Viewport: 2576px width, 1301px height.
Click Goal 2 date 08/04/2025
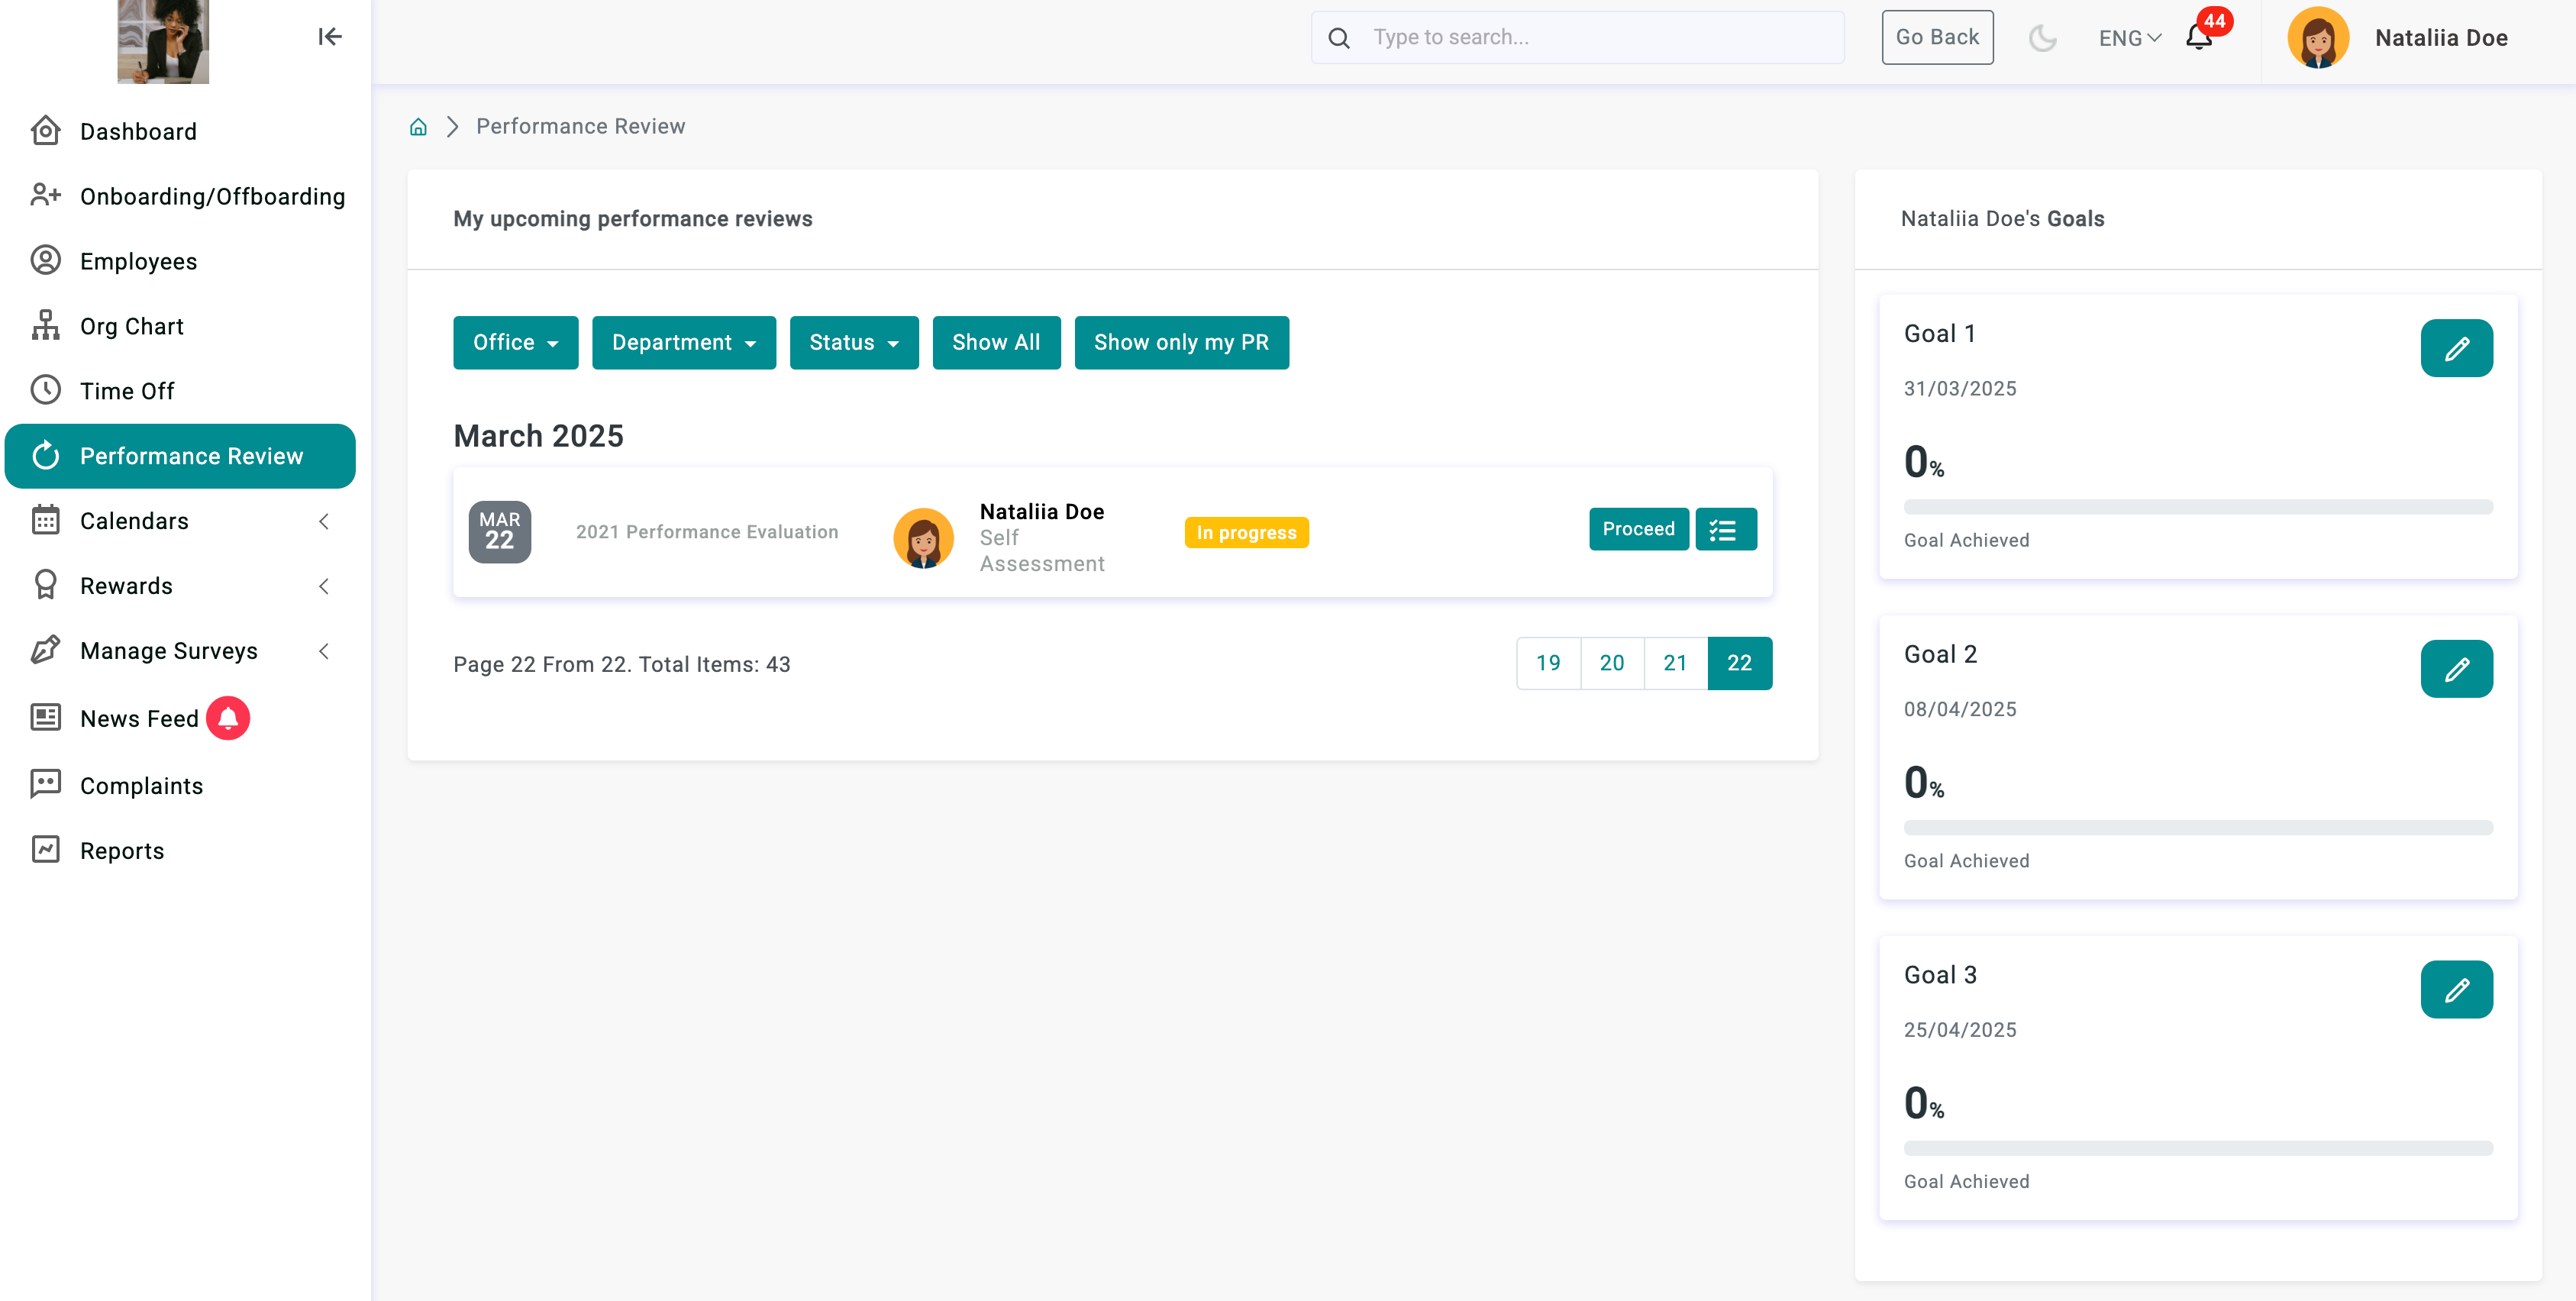click(1960, 710)
